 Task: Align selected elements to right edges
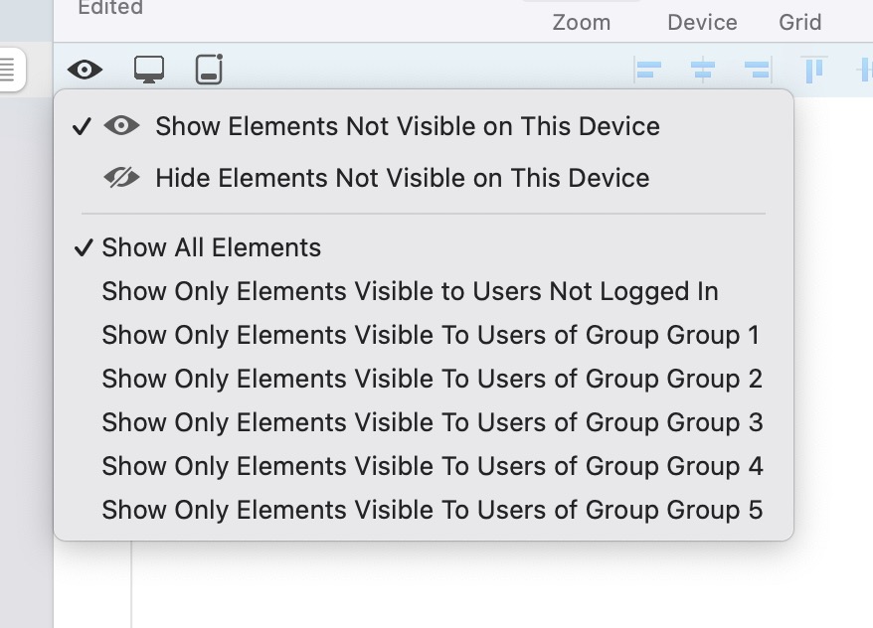(758, 71)
